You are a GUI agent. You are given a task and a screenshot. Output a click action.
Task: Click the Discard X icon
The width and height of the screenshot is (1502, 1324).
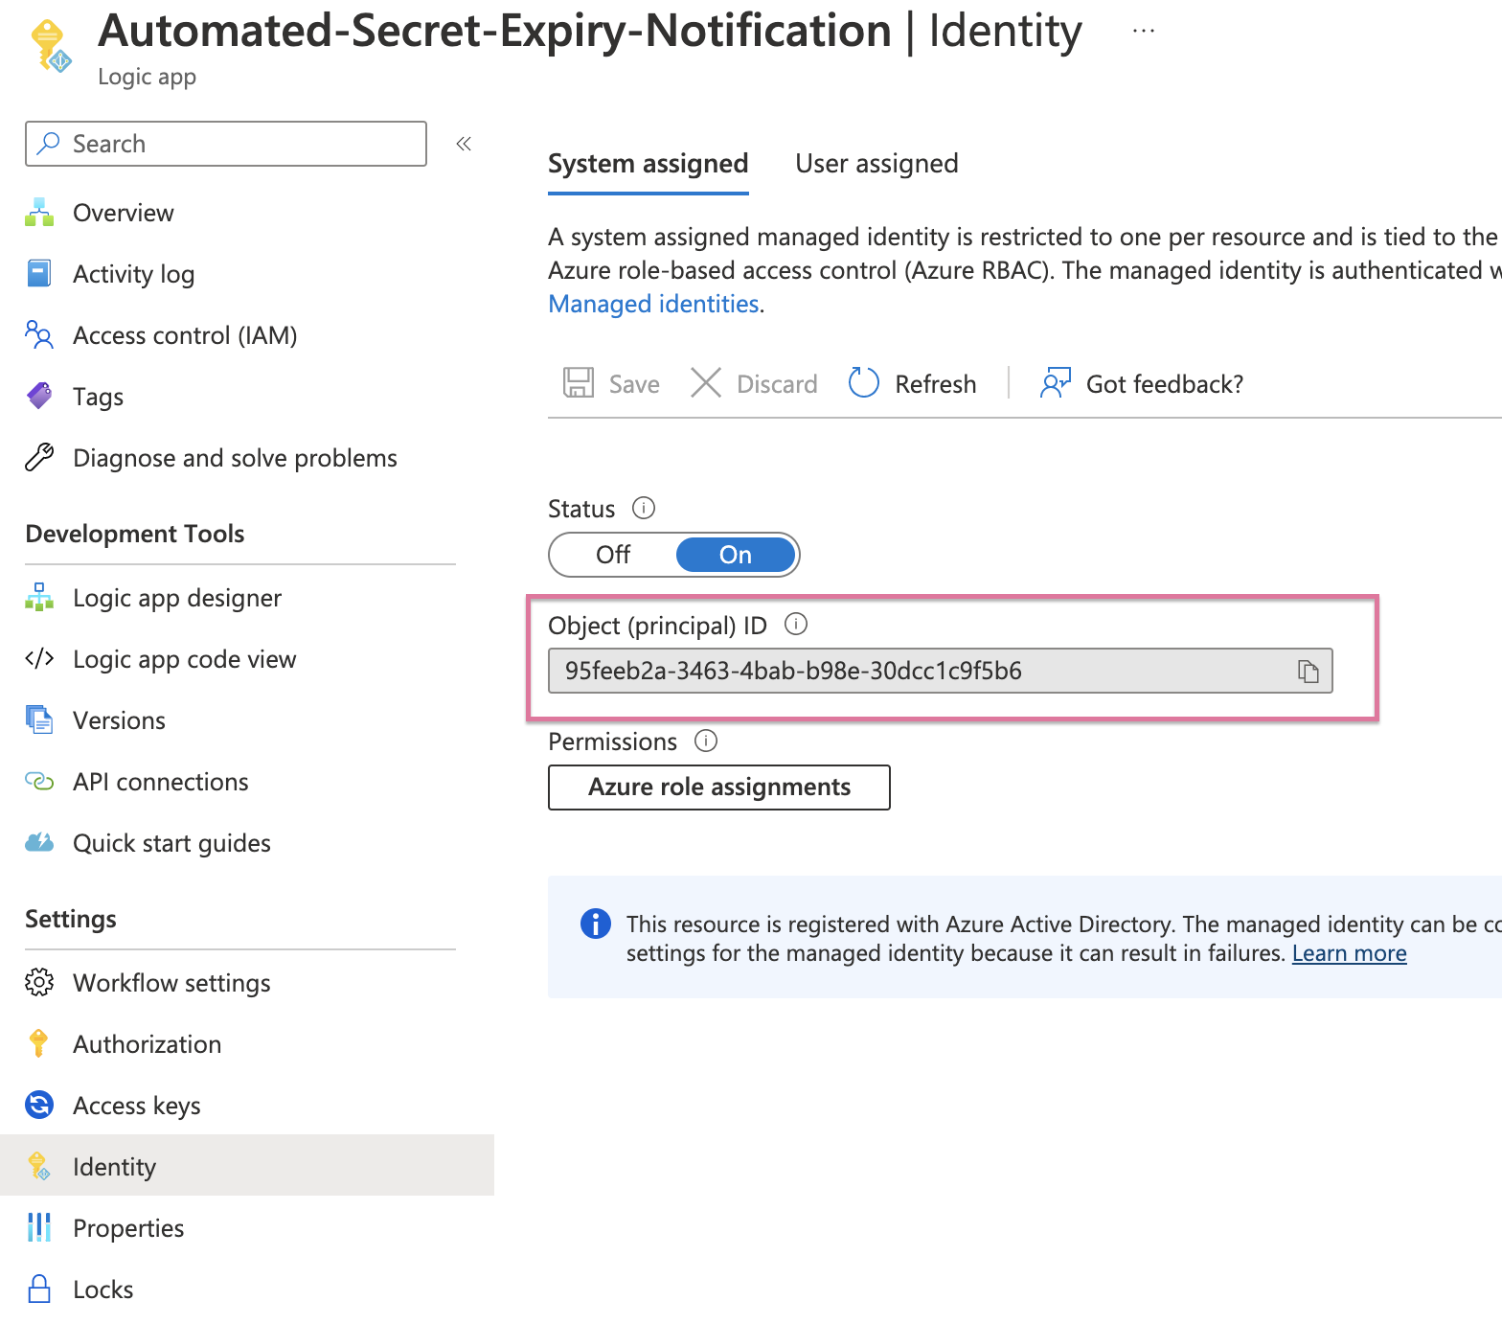[706, 383]
